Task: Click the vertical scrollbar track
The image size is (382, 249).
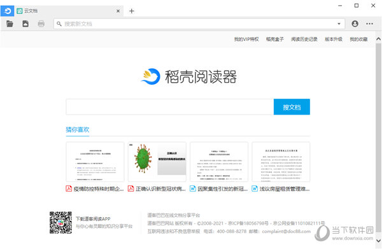Action: click(378, 138)
